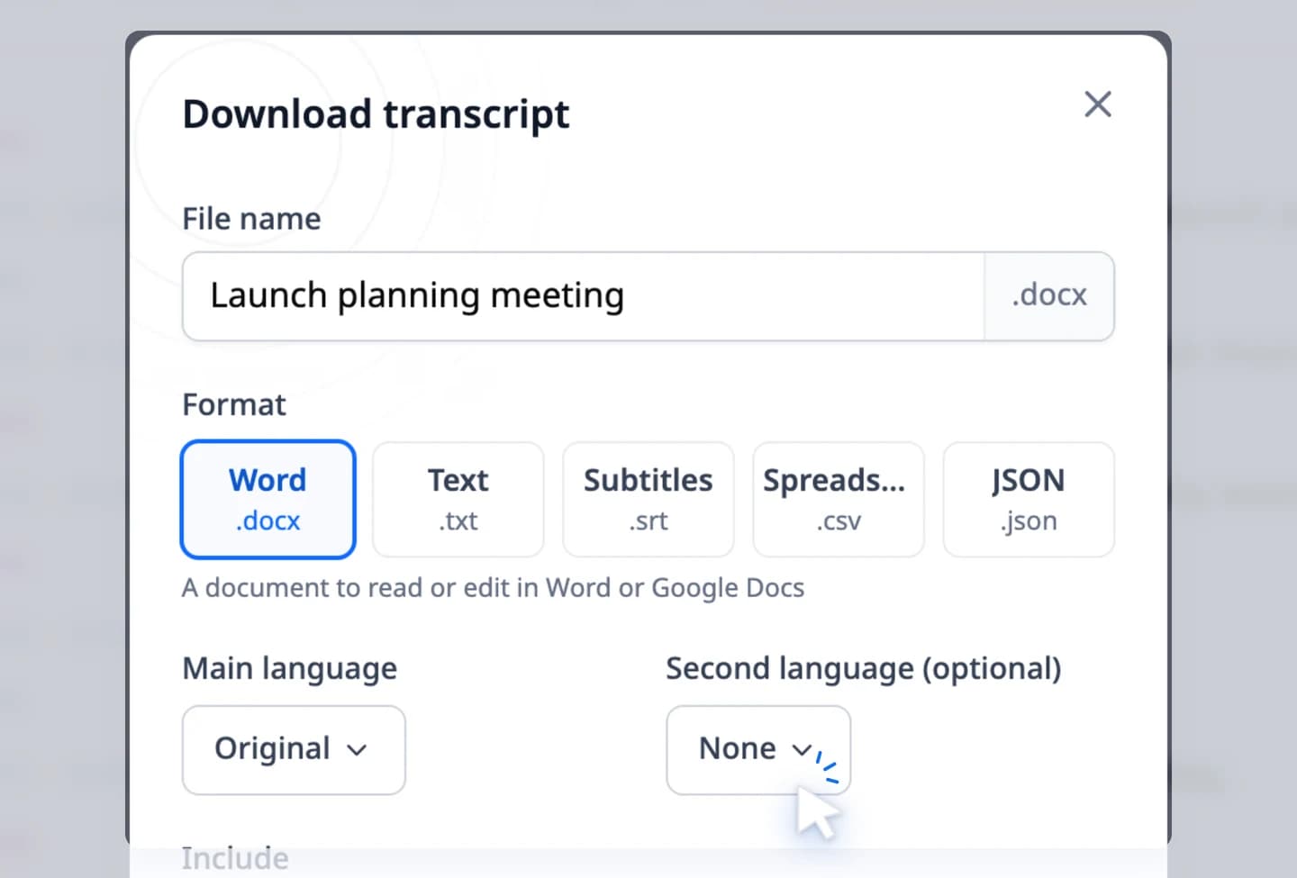The height and width of the screenshot is (878, 1297).
Task: Edit the file name input field
Action: click(583, 296)
